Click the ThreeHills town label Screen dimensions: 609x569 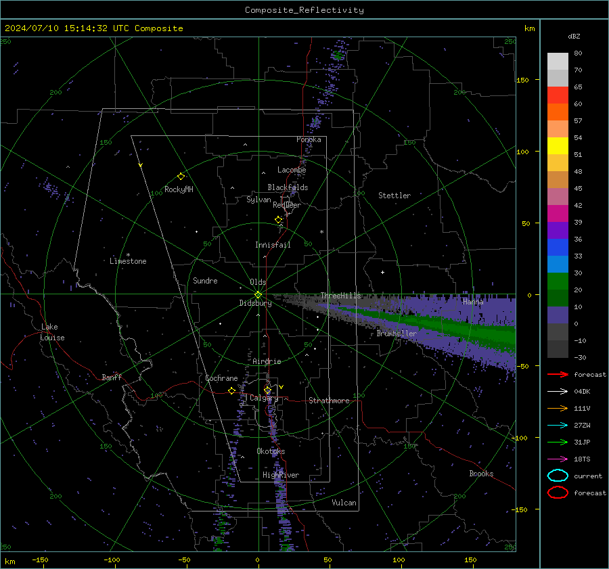[x=340, y=296]
